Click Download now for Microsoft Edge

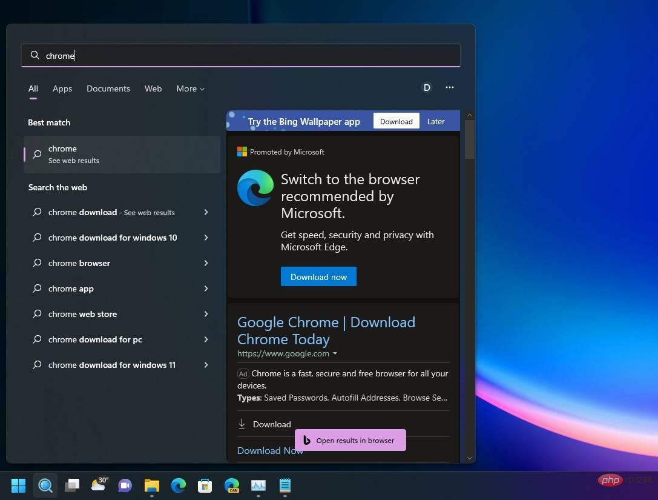tap(318, 276)
